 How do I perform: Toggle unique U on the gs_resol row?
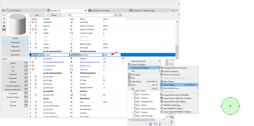[x=42, y=55]
